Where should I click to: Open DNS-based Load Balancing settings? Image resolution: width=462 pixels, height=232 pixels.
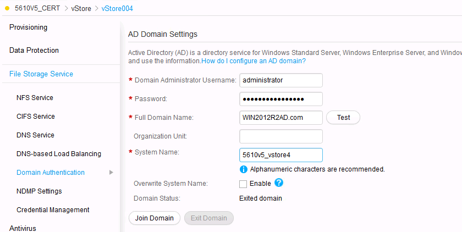click(59, 154)
